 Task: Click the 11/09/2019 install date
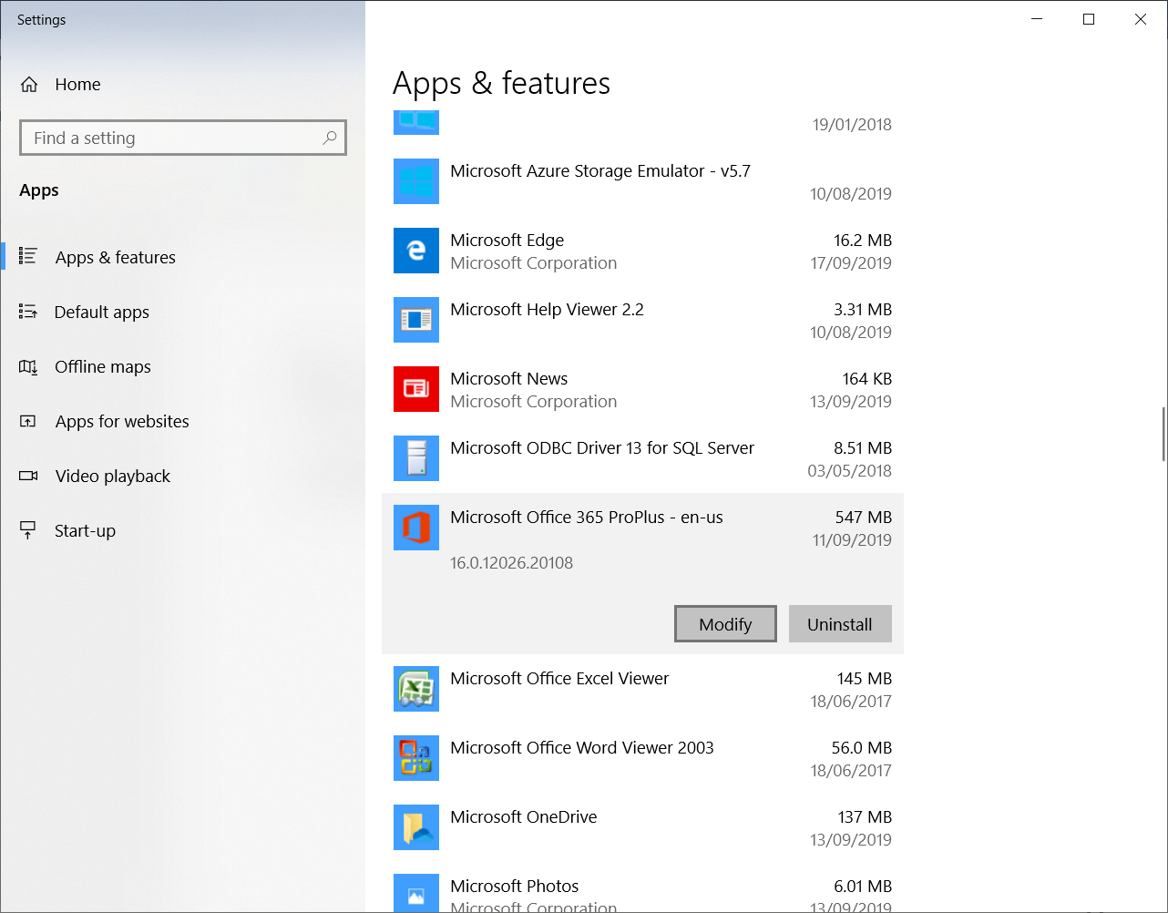point(852,539)
